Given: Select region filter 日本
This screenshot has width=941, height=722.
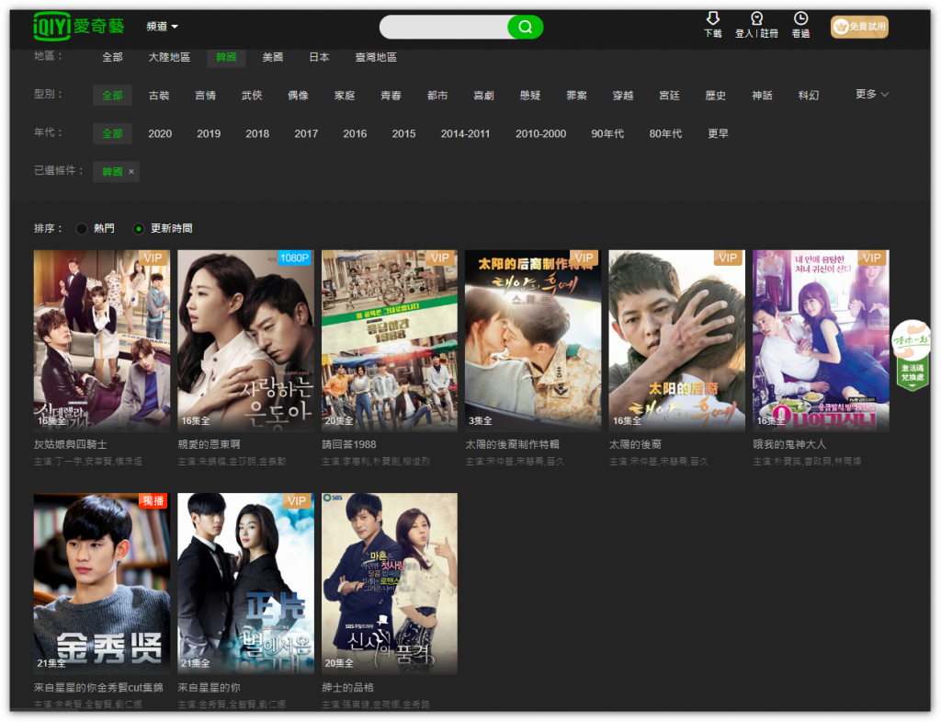Looking at the screenshot, I should pos(319,57).
